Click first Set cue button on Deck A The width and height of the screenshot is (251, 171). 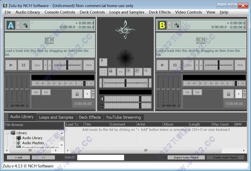36,92
